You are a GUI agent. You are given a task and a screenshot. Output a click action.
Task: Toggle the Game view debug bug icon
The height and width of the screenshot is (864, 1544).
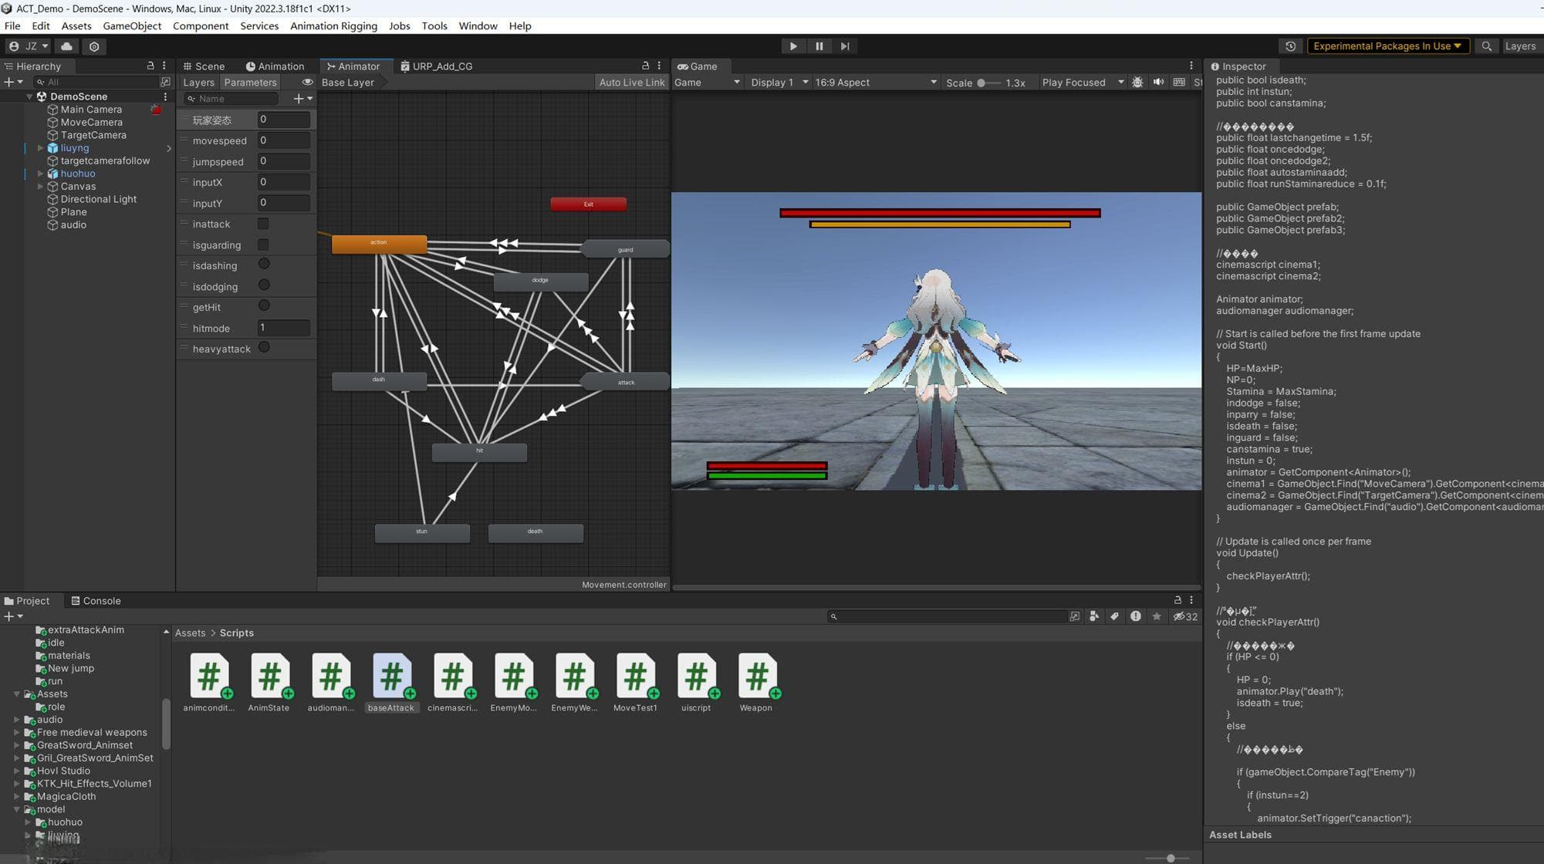[x=1137, y=82]
